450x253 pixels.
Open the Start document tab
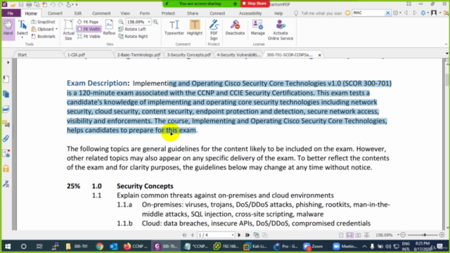pyautogui.click(x=22, y=55)
